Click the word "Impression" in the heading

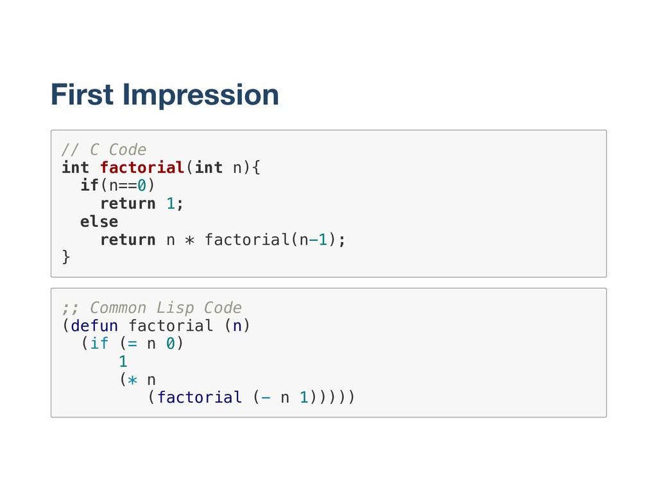[x=201, y=95]
